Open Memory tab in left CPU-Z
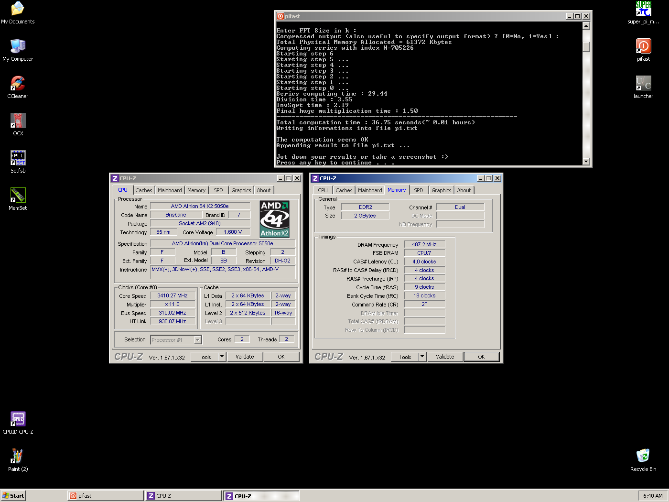 [196, 190]
